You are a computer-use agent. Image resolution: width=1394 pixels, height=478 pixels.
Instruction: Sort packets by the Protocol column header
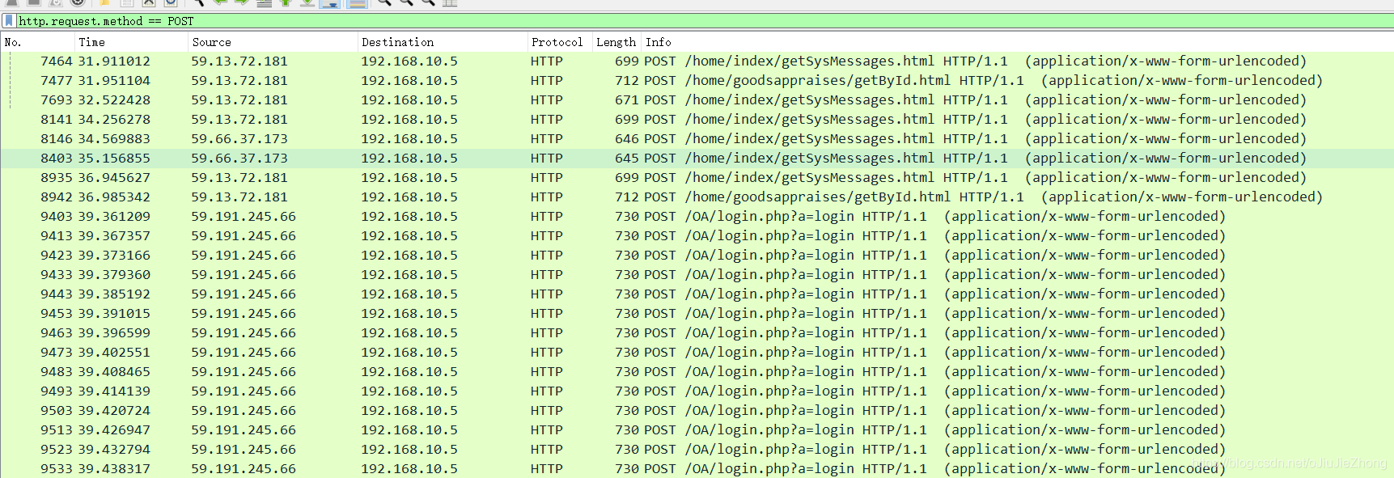(560, 42)
